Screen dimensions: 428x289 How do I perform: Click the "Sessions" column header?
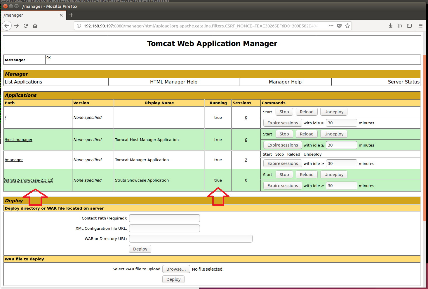[x=242, y=103]
